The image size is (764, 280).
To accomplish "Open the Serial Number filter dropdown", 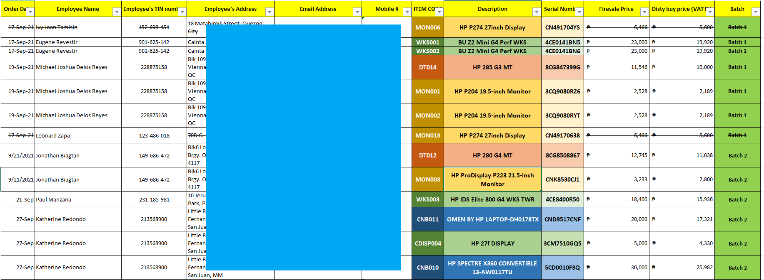I will pos(579,12).
